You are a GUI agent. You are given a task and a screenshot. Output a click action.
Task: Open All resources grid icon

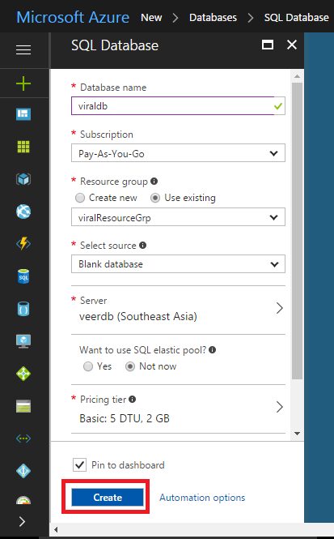tap(23, 147)
